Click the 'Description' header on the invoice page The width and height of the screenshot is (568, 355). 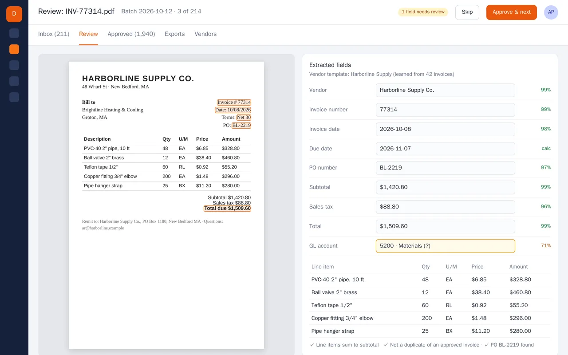[x=97, y=139]
